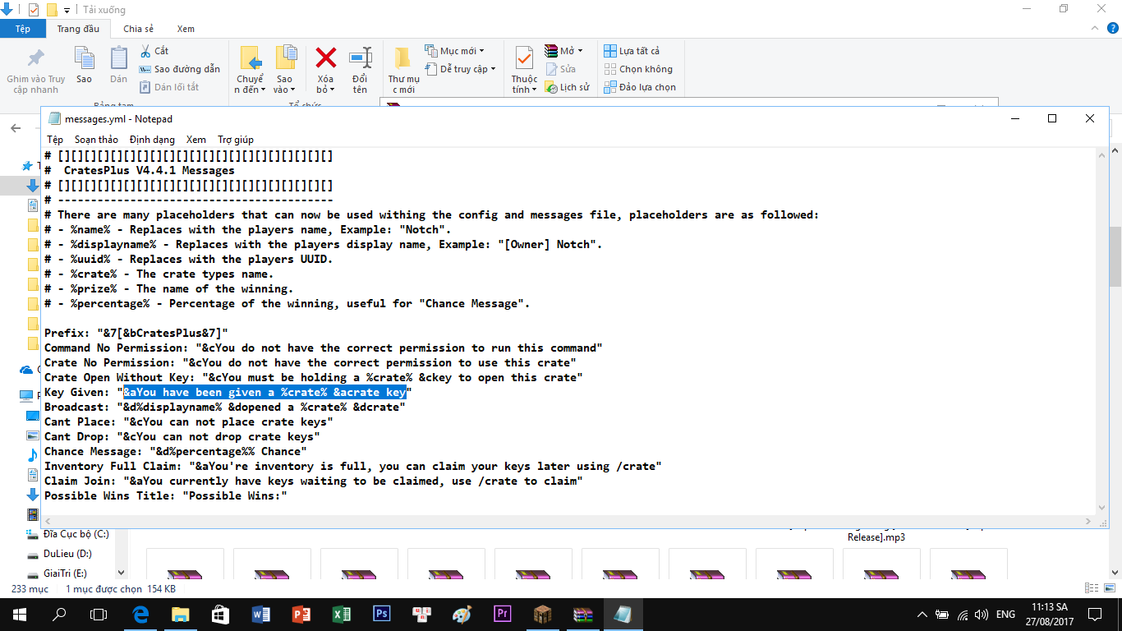Screen dimensions: 1122x631
Task: Click the Đảo lựa chọn button
Action: (640, 87)
